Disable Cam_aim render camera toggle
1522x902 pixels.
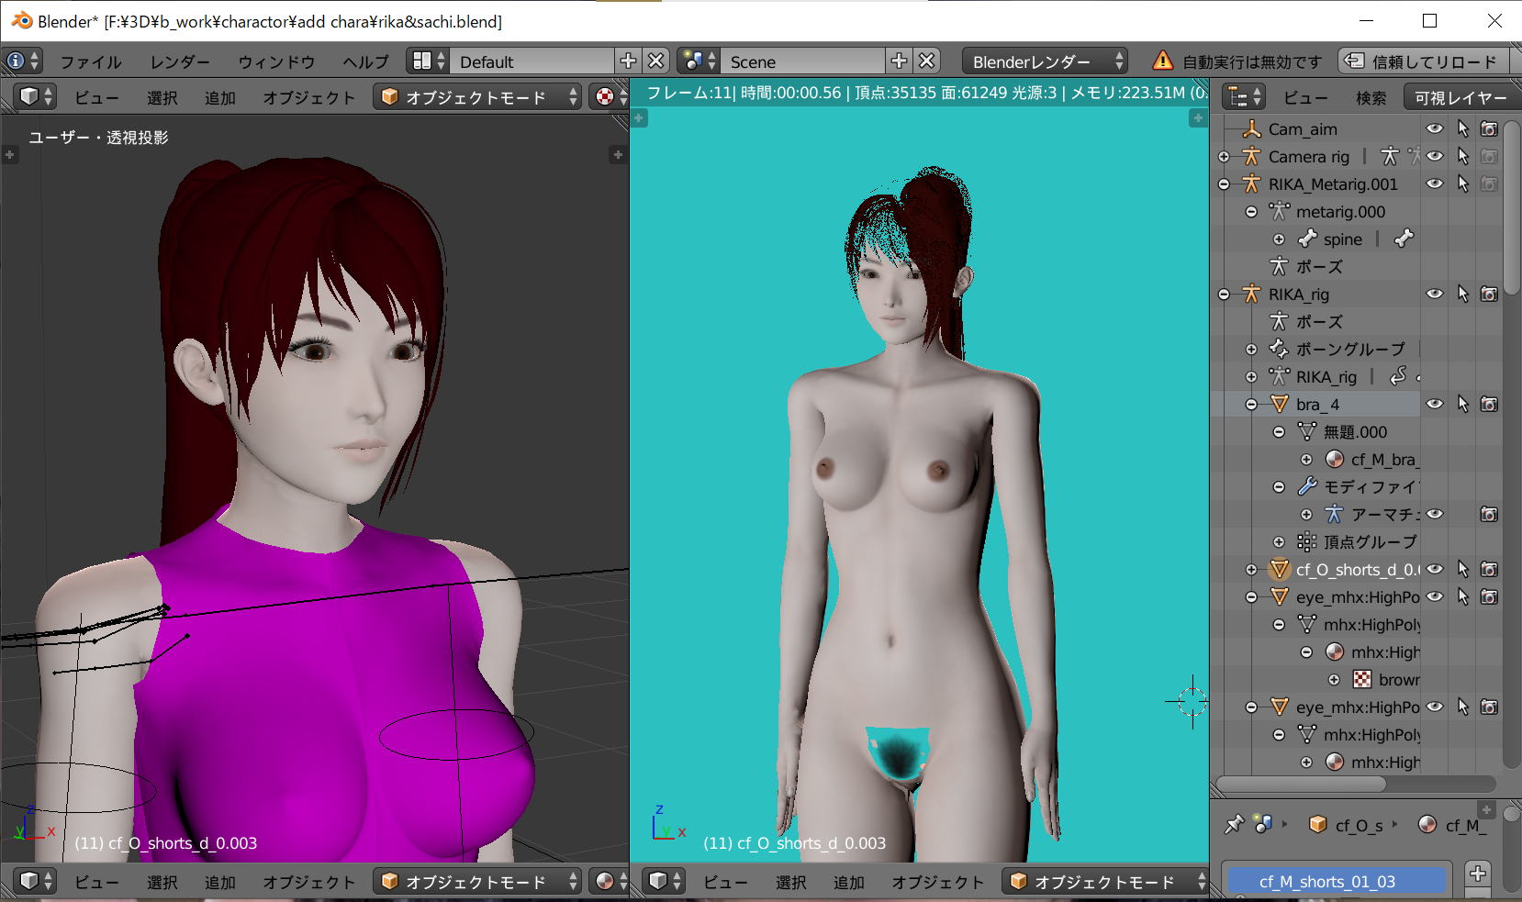coord(1489,129)
